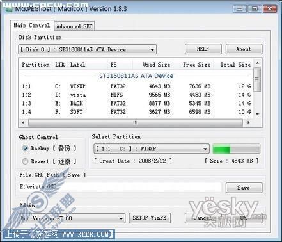Click the 9565 MB used size cell
This screenshot has width=282, height=242.
point(159,95)
